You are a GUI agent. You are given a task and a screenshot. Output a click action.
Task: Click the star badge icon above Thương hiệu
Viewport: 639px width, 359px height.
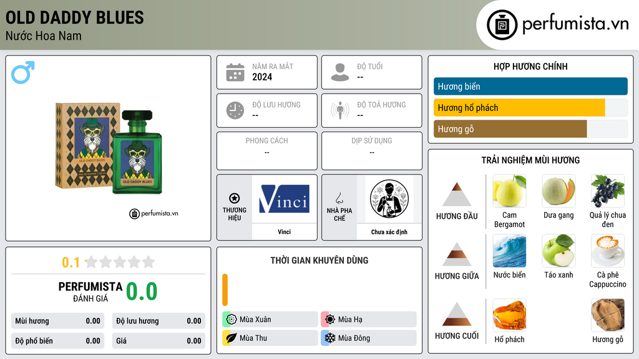(235, 198)
